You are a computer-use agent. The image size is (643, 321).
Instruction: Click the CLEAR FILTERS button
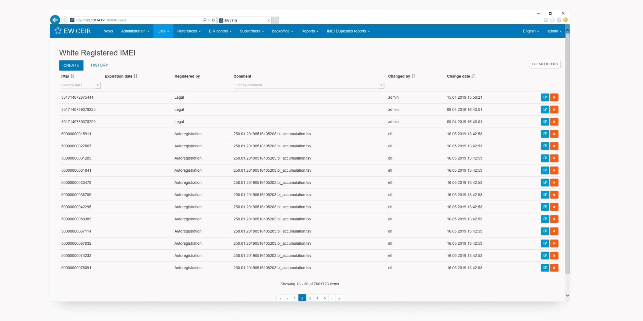(545, 64)
